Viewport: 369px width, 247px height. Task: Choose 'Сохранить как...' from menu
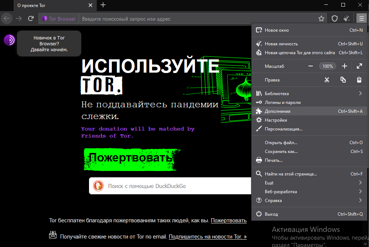click(x=309, y=152)
